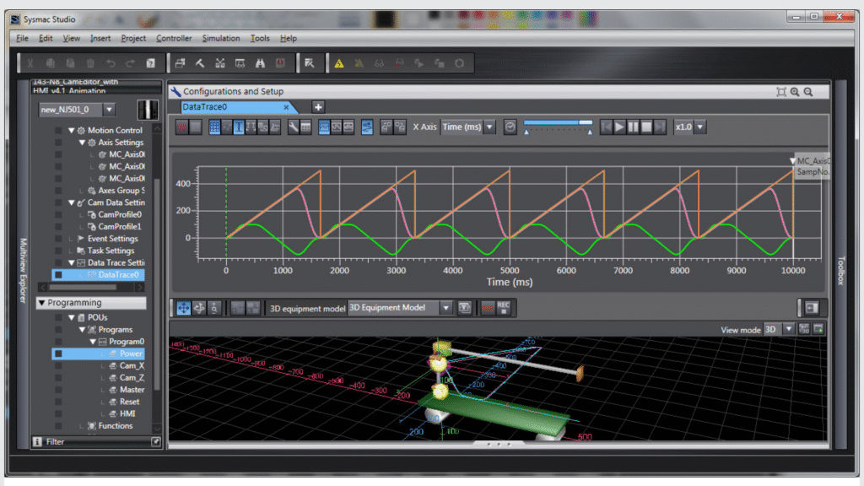Open the Simulation menu
Viewport: 864px width, 486px height.
click(221, 38)
